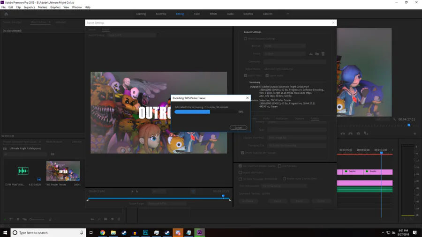Select the Publish tab in Export Settings

315,118
